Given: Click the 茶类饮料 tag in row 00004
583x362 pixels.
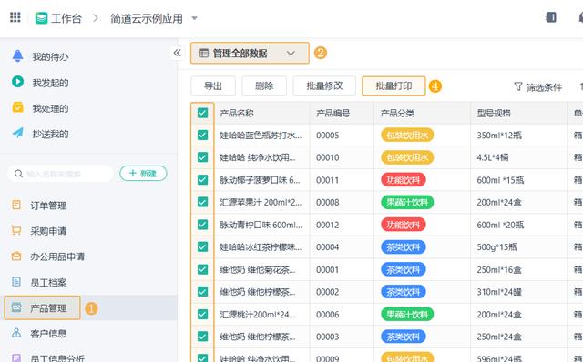Looking at the screenshot, I should click(x=403, y=247).
